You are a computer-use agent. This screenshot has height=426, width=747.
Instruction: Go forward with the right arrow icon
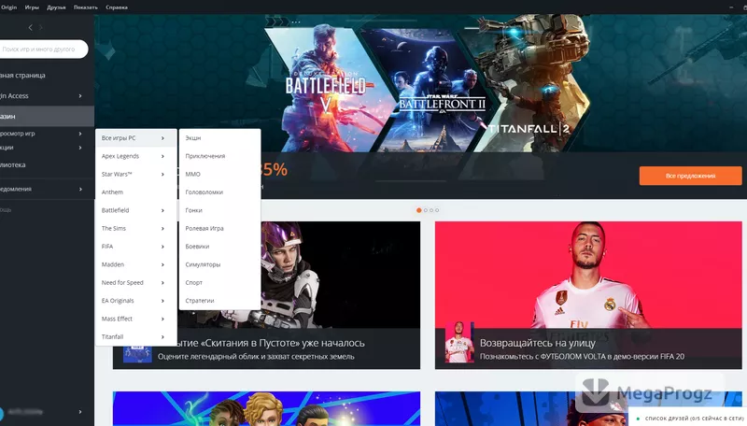41,28
